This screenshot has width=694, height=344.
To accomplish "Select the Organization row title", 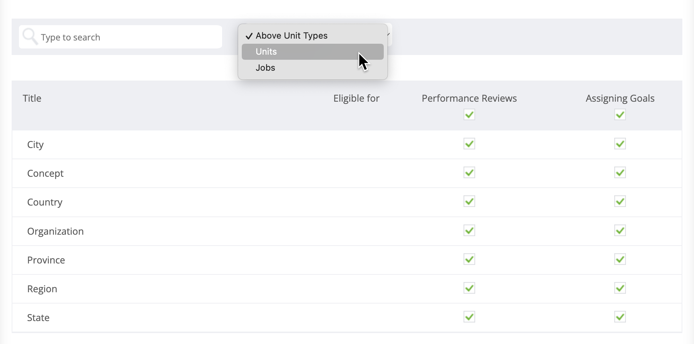I will point(55,231).
